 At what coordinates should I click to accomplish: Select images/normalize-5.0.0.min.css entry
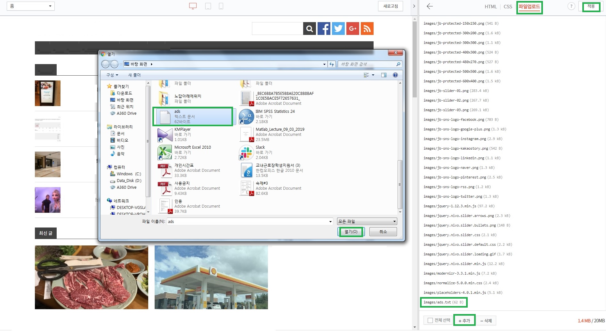(x=461, y=283)
